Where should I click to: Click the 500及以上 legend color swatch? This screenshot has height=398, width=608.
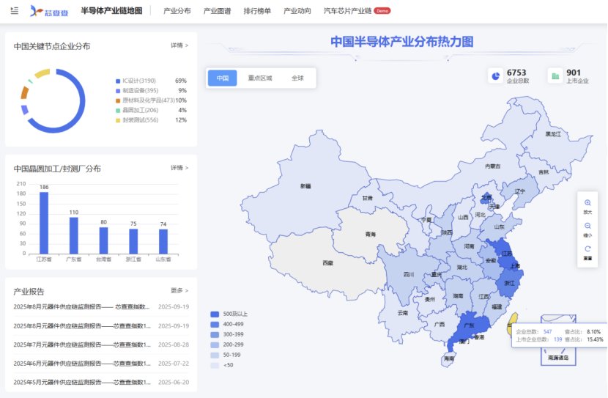215,313
